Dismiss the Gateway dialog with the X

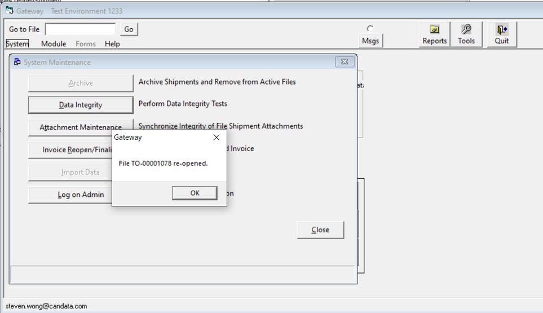(217, 138)
